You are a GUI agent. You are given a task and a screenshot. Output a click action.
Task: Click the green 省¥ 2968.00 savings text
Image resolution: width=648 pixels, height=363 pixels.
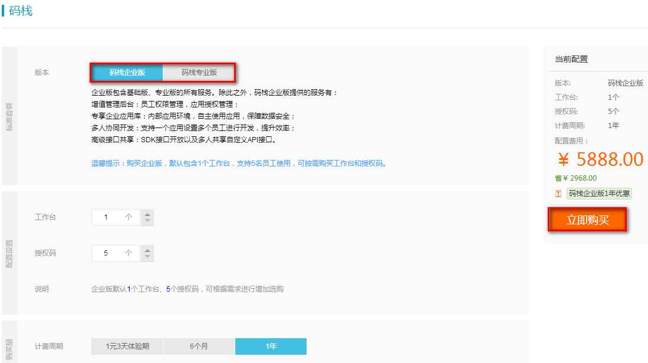(x=575, y=178)
